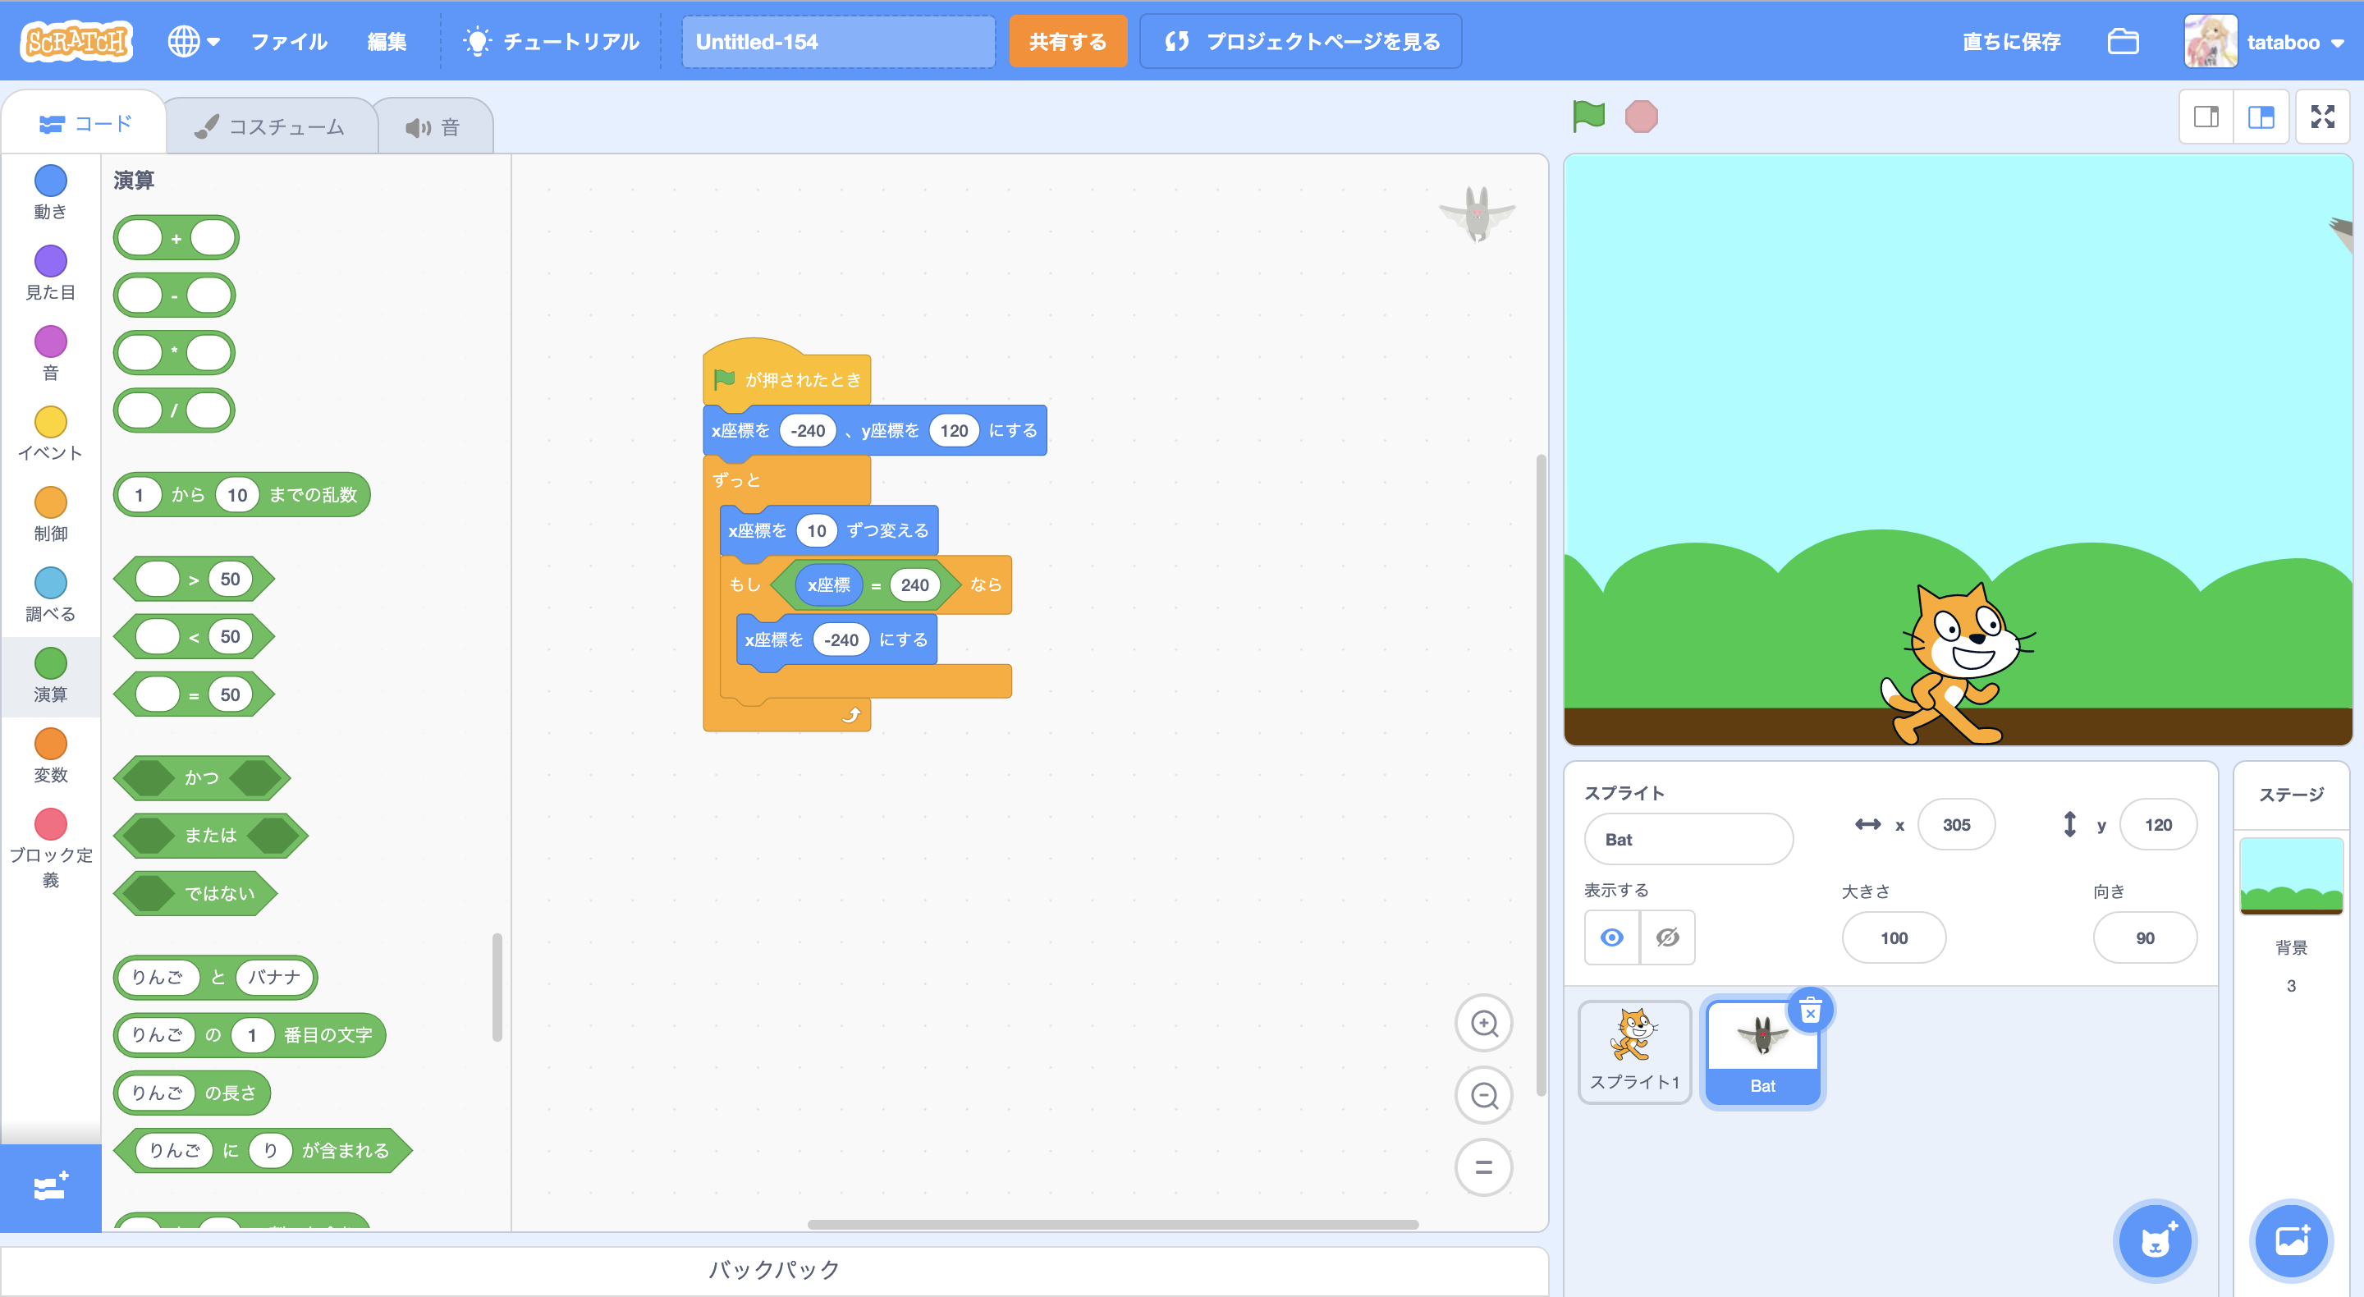Enter fullscreen stage mode
The width and height of the screenshot is (2364, 1297).
coord(2322,117)
